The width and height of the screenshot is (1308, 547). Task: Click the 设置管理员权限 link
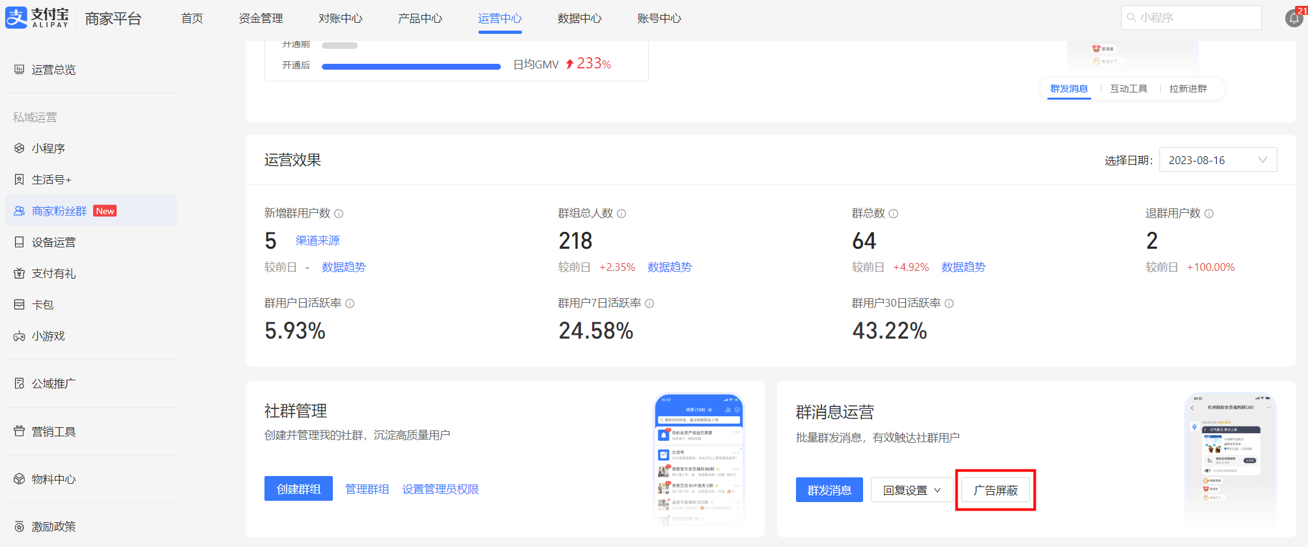440,489
